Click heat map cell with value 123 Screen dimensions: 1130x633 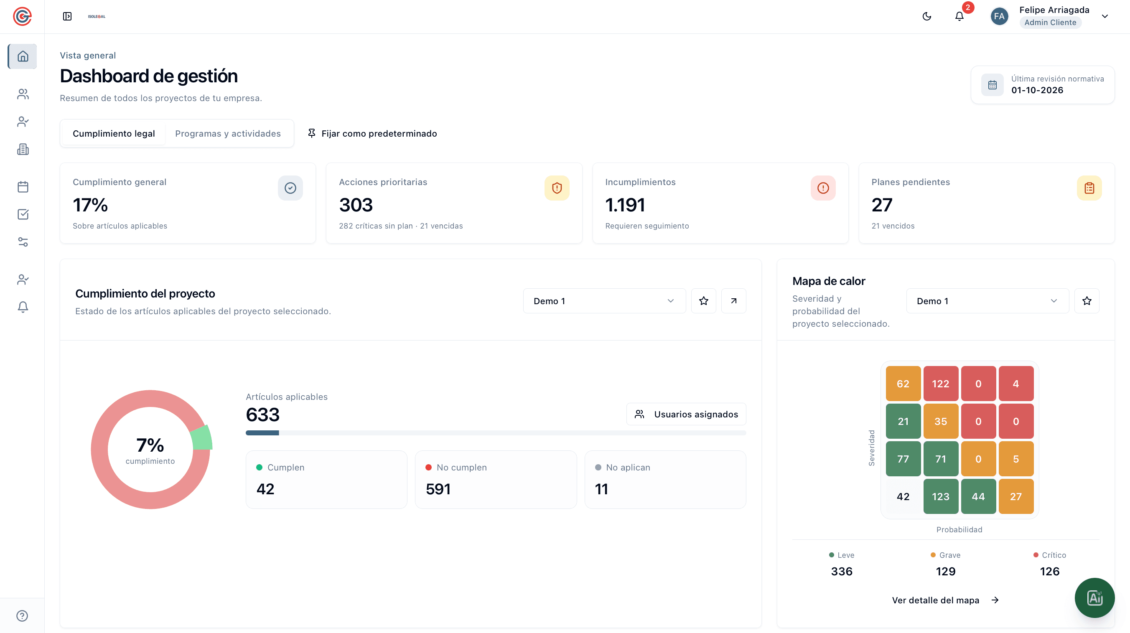click(941, 496)
